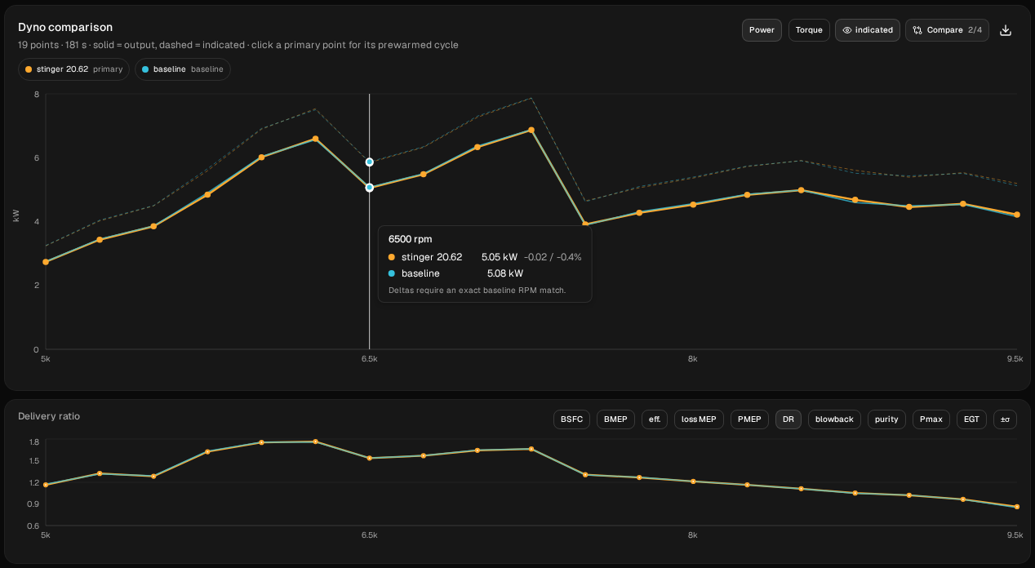Select the BMEP metric
Viewport: 1035px width, 568px height.
pyautogui.click(x=615, y=419)
